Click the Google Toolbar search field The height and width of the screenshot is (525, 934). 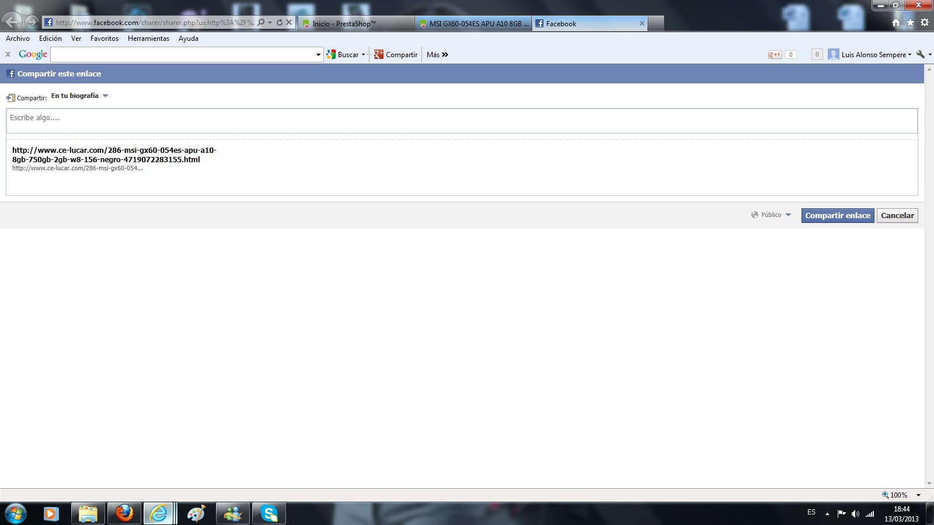point(183,55)
